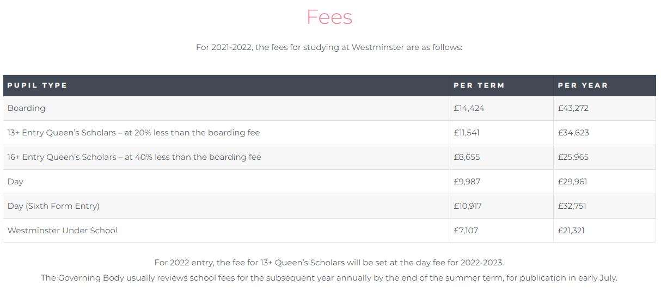Click the £9,987 day per term fee
This screenshot has height=298, width=661.
[467, 182]
